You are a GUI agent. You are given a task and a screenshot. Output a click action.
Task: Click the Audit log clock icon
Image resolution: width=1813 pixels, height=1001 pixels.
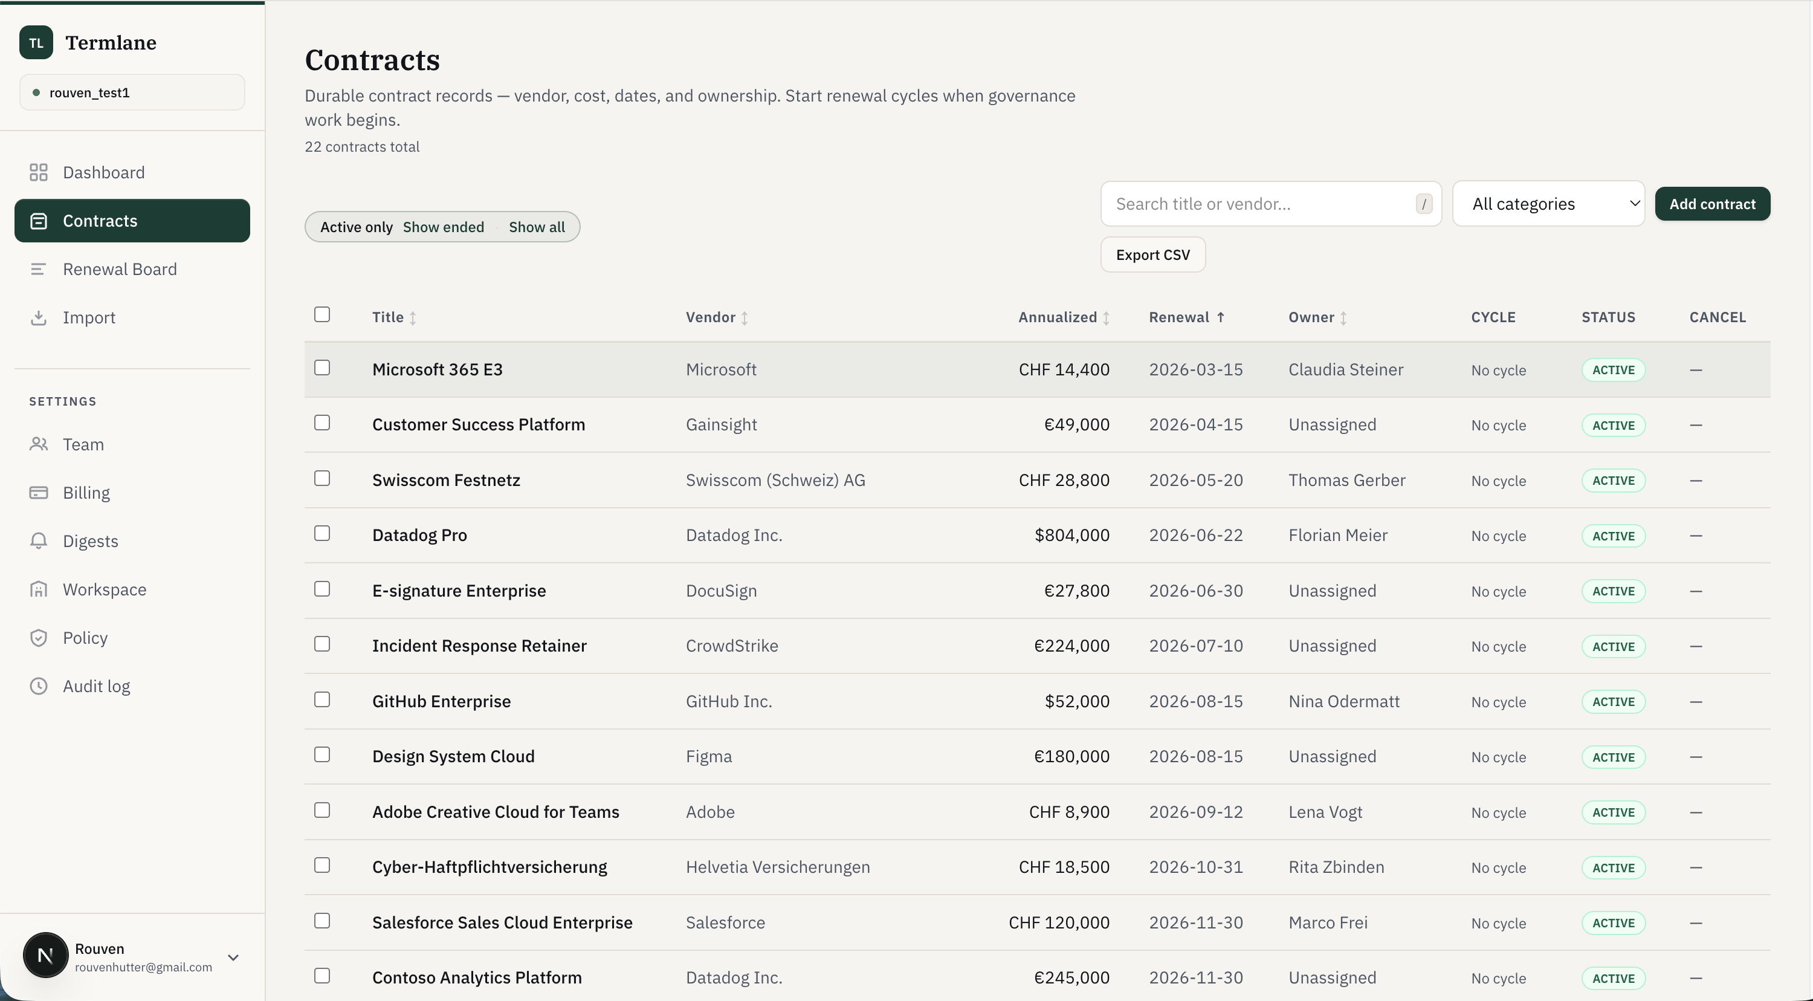39,685
